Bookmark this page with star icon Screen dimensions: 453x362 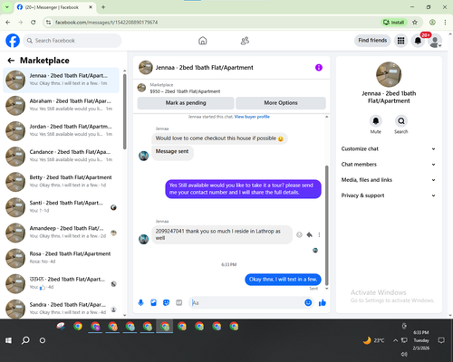[415, 23]
